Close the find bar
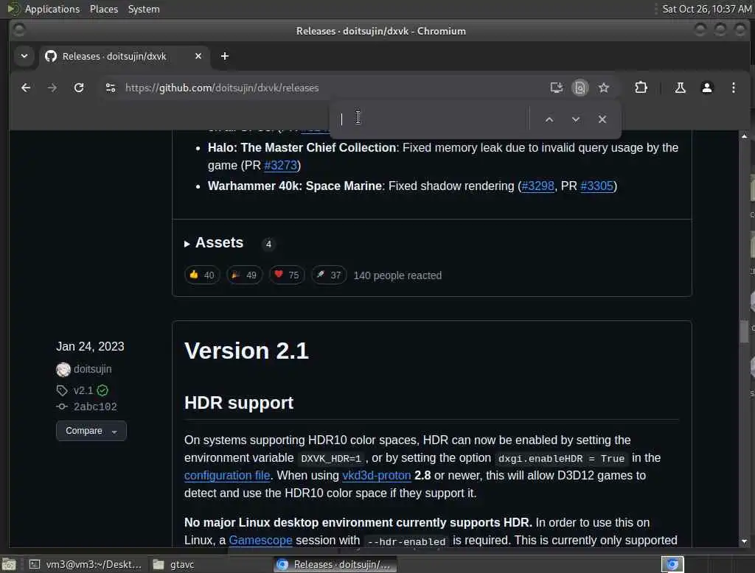Screen dimensions: 755x573 click(602, 119)
